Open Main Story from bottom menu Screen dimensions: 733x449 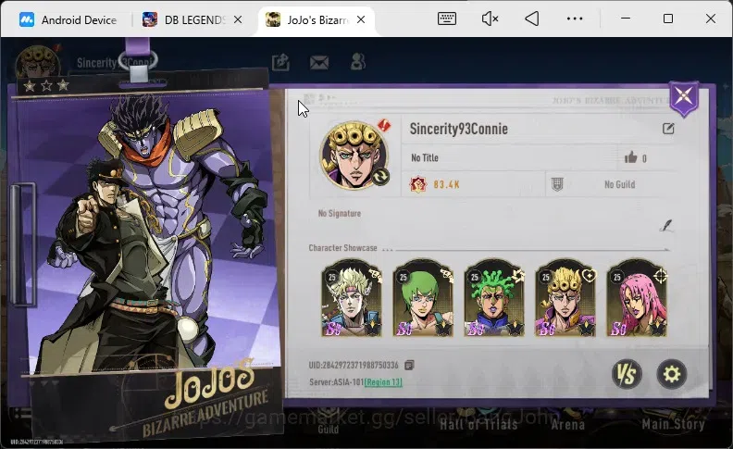pos(673,424)
